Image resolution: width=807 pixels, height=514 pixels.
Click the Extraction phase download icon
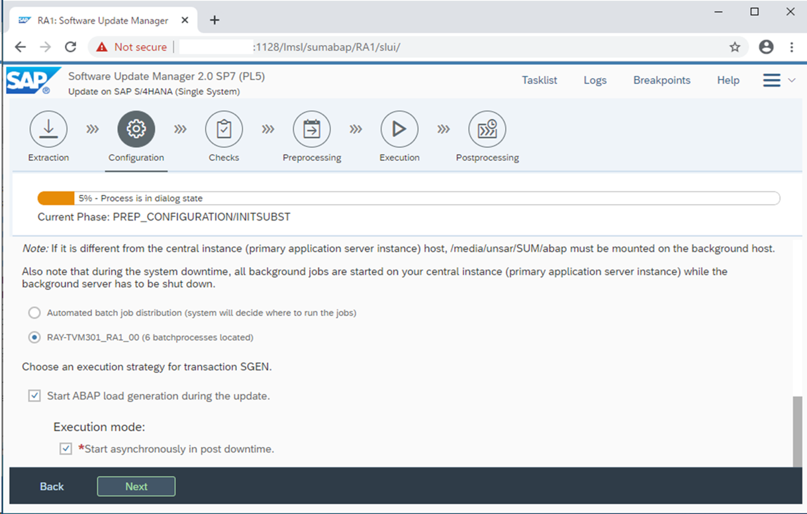tap(48, 129)
